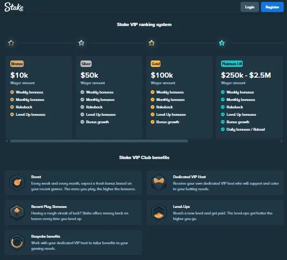Click Bronze Weekly bonuses check mark
287x260 pixels.
(x=12, y=92)
